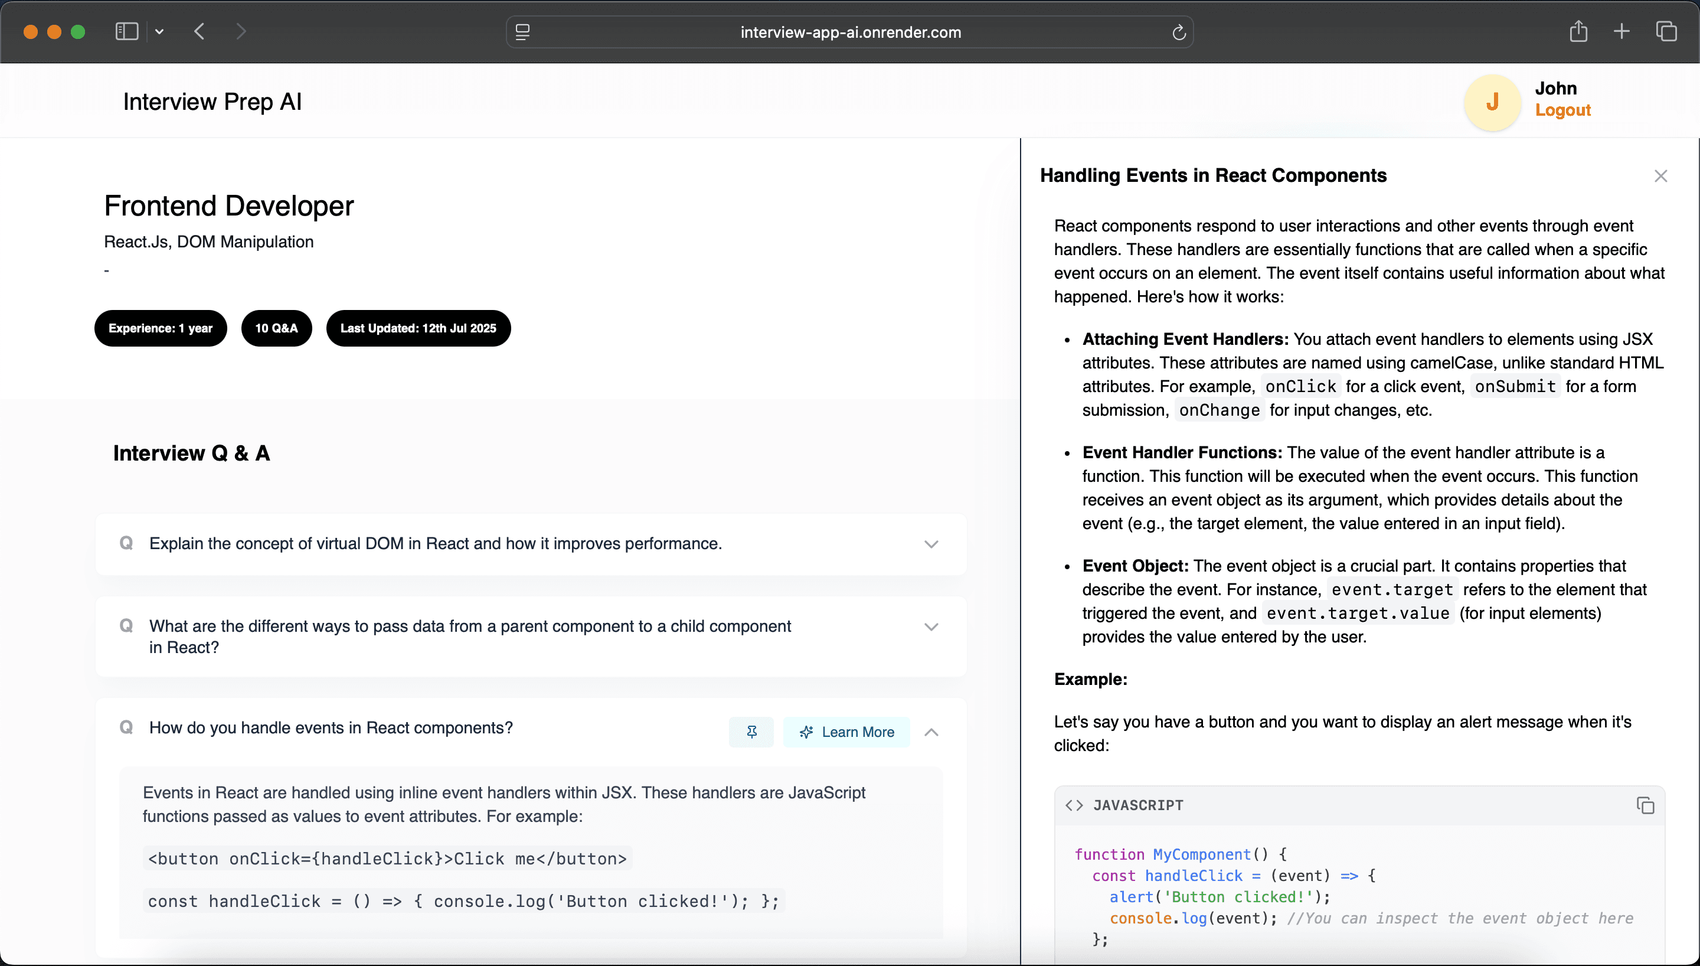Select the 10 Q&A badge

276,328
